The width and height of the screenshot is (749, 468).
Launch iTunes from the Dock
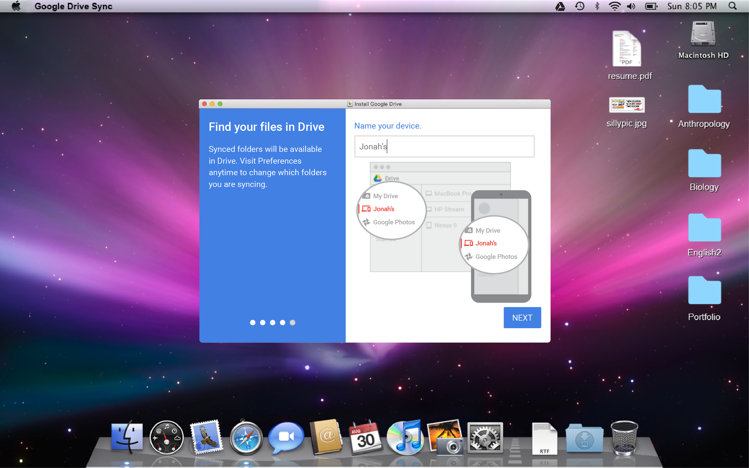tap(405, 438)
